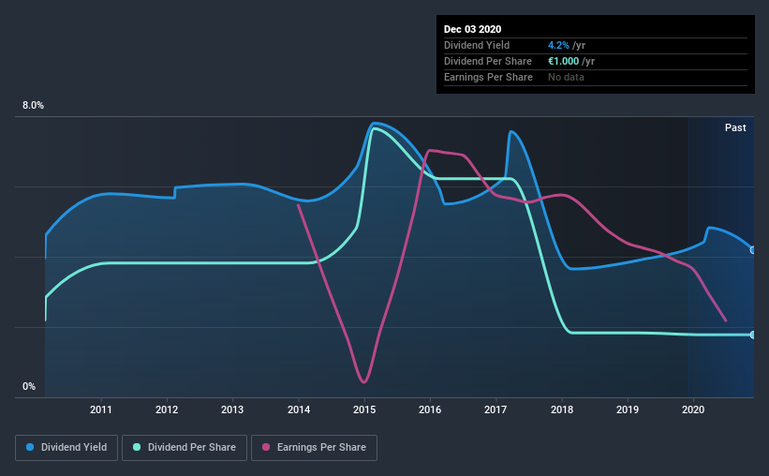Toggle the Earnings Per Share legend button
This screenshot has width=769, height=476.
tap(314, 448)
